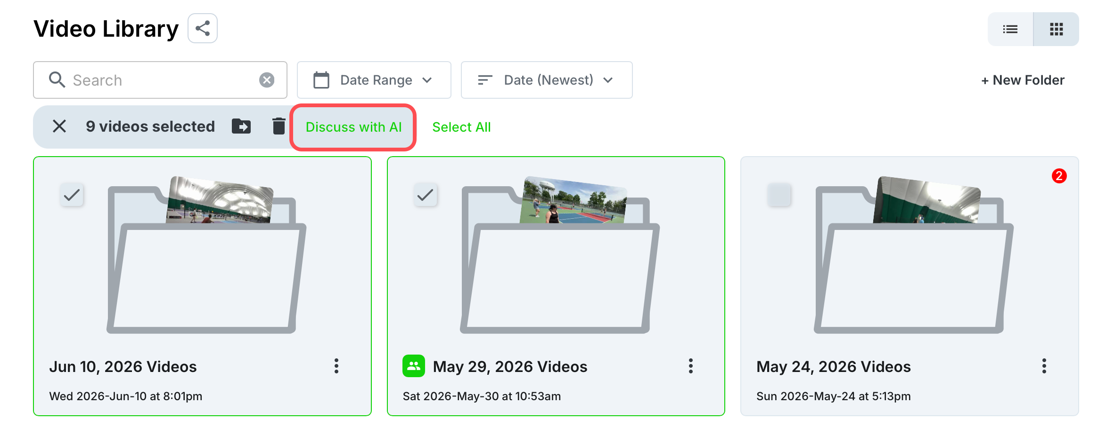Click Discuss with AI
This screenshot has width=1098, height=427.
pos(353,127)
